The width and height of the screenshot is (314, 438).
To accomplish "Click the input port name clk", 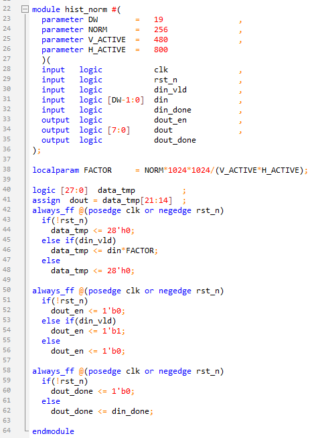I will (x=161, y=70).
